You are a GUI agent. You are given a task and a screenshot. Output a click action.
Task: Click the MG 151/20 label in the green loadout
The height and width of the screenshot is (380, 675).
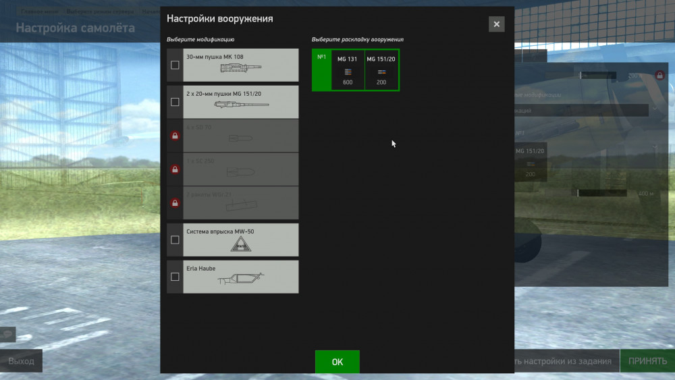[381, 59]
